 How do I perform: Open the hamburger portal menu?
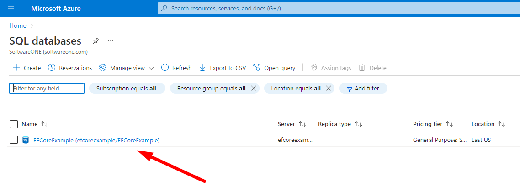(11, 9)
